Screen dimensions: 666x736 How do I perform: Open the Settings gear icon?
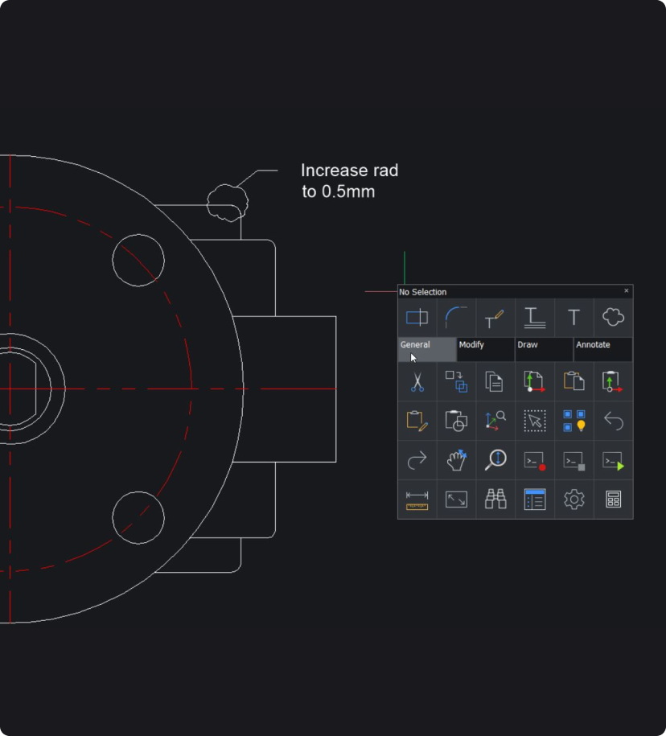tap(573, 500)
